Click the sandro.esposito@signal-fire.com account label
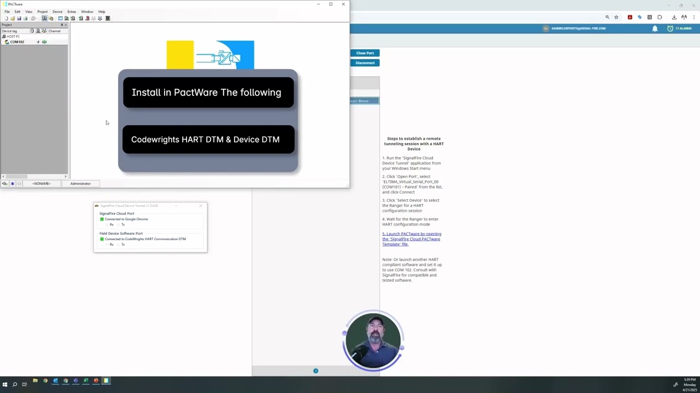This screenshot has width=700, height=393. (579, 28)
